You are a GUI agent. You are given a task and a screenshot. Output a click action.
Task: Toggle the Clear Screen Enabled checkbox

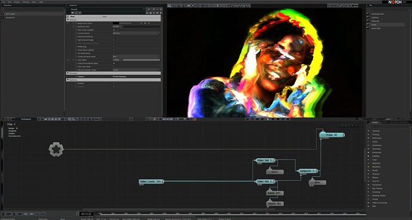pyautogui.click(x=114, y=30)
